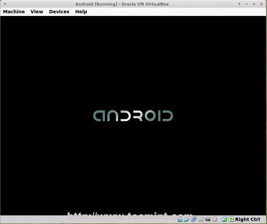Open window menu arrow in title bar corner
Screen dimensions: 267x224
tap(5, 4)
